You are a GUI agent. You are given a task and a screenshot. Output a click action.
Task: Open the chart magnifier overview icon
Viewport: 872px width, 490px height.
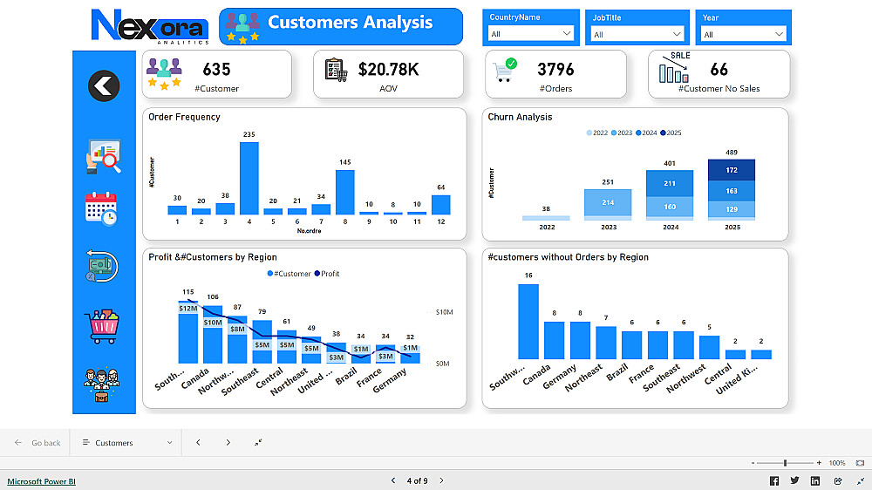coord(104,156)
